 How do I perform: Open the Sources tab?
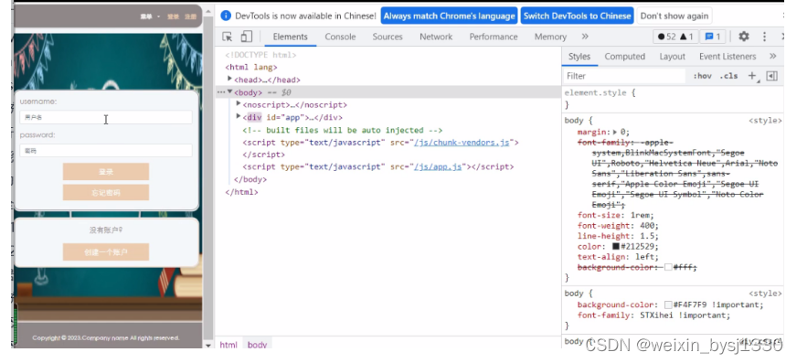[388, 37]
